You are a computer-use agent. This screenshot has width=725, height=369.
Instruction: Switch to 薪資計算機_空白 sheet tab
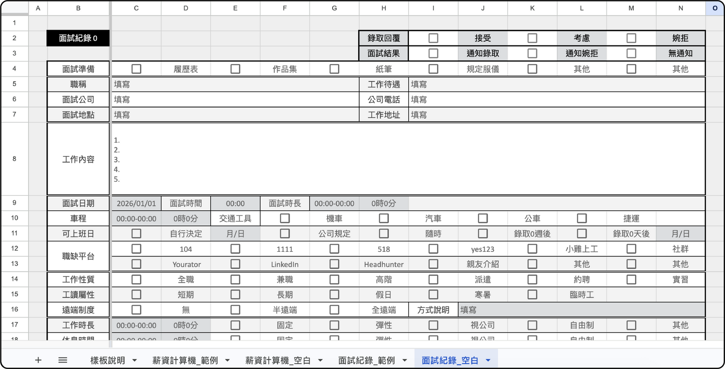point(278,360)
